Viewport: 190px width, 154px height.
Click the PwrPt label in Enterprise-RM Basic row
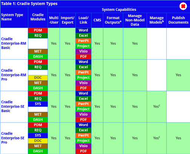(x=83, y=41)
